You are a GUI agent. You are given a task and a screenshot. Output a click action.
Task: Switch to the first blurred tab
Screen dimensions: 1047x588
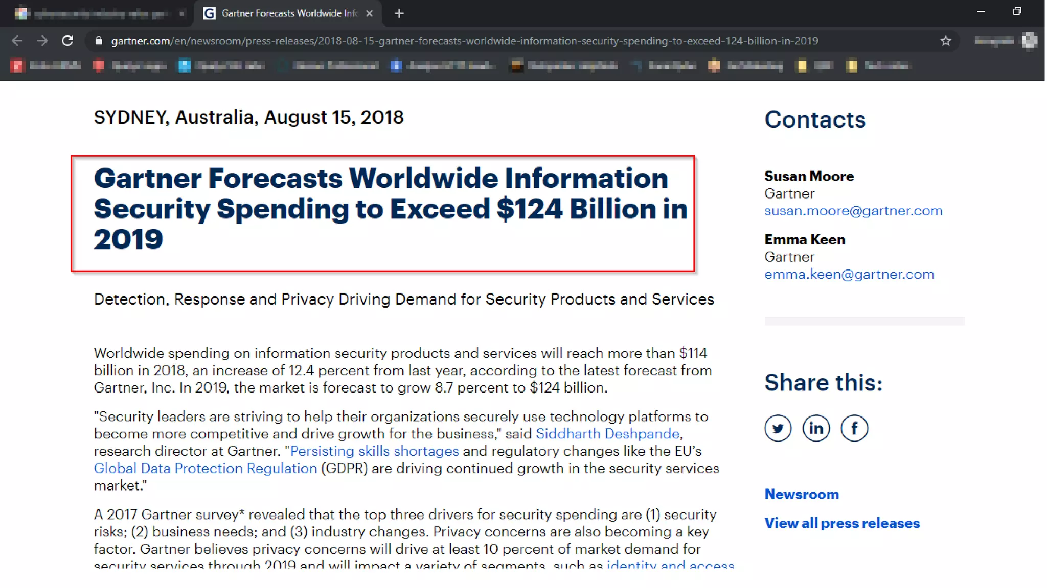coord(97,13)
